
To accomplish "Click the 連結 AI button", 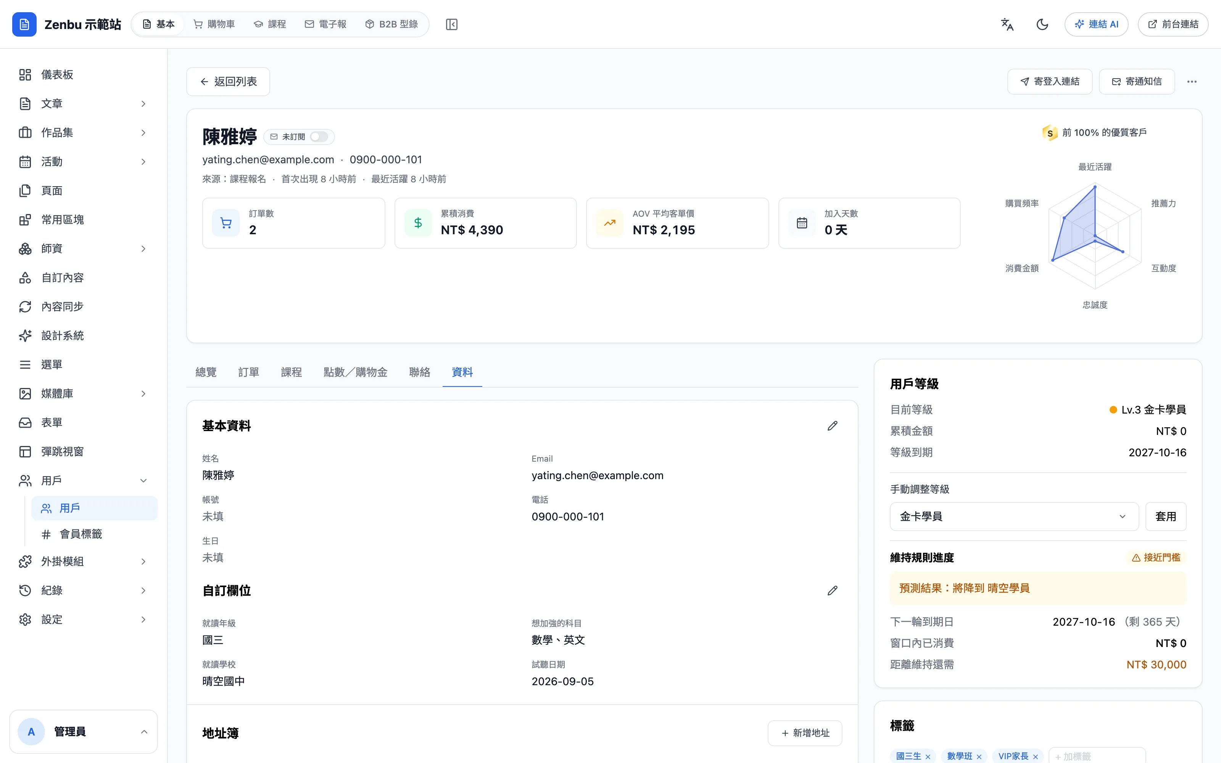I will [1096, 24].
